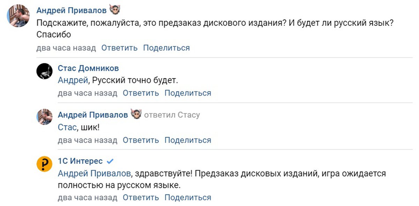The image size is (419, 206).
Task: Click emoji badge next to 'ответил Стасу'
Action: [x=136, y=115]
